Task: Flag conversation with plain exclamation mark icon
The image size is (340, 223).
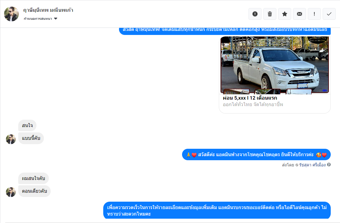Action: [314, 14]
